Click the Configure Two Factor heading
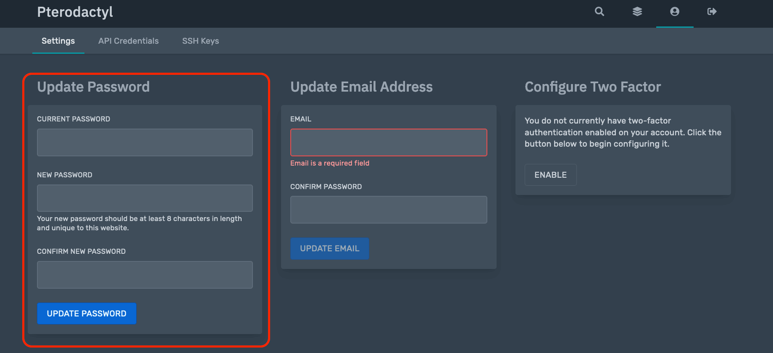The width and height of the screenshot is (773, 353). pos(593,87)
